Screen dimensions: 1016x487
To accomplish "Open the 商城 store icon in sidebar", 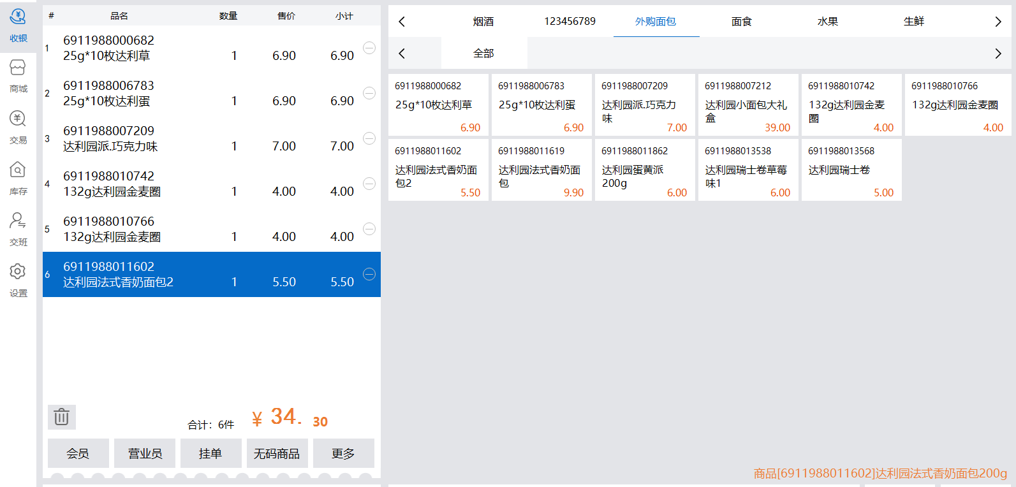I will click(18, 76).
